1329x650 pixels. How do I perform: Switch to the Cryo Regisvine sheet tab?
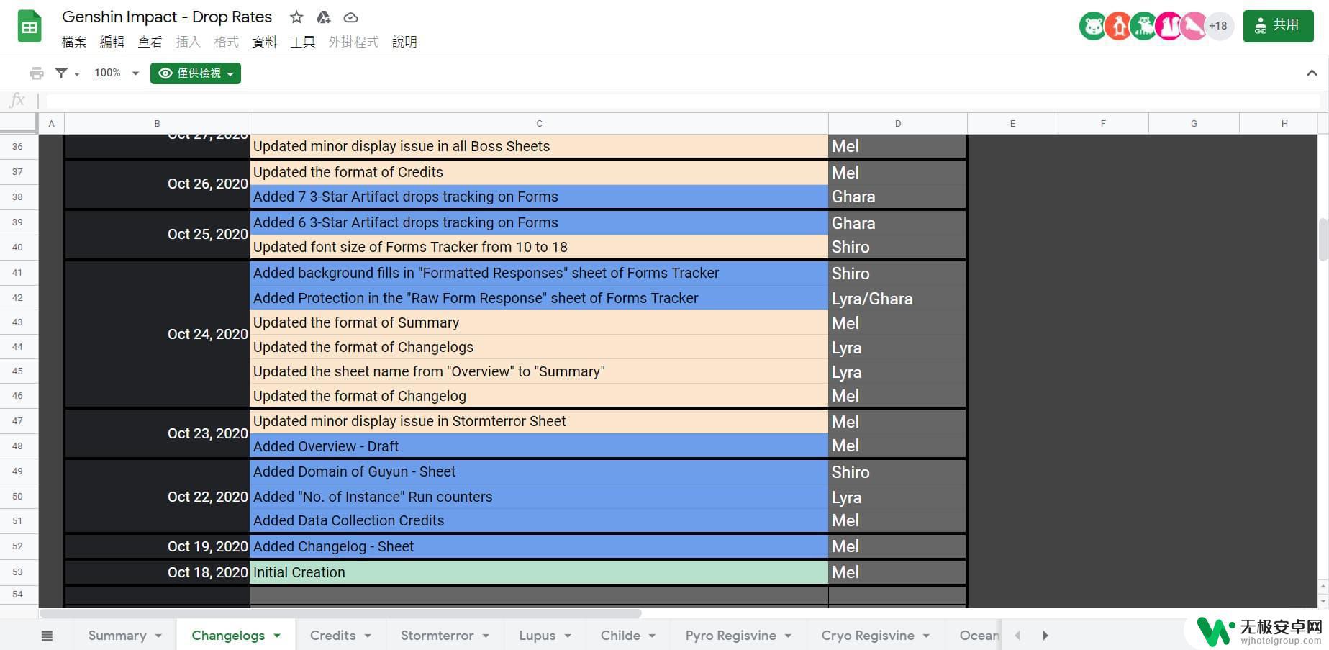click(x=868, y=636)
